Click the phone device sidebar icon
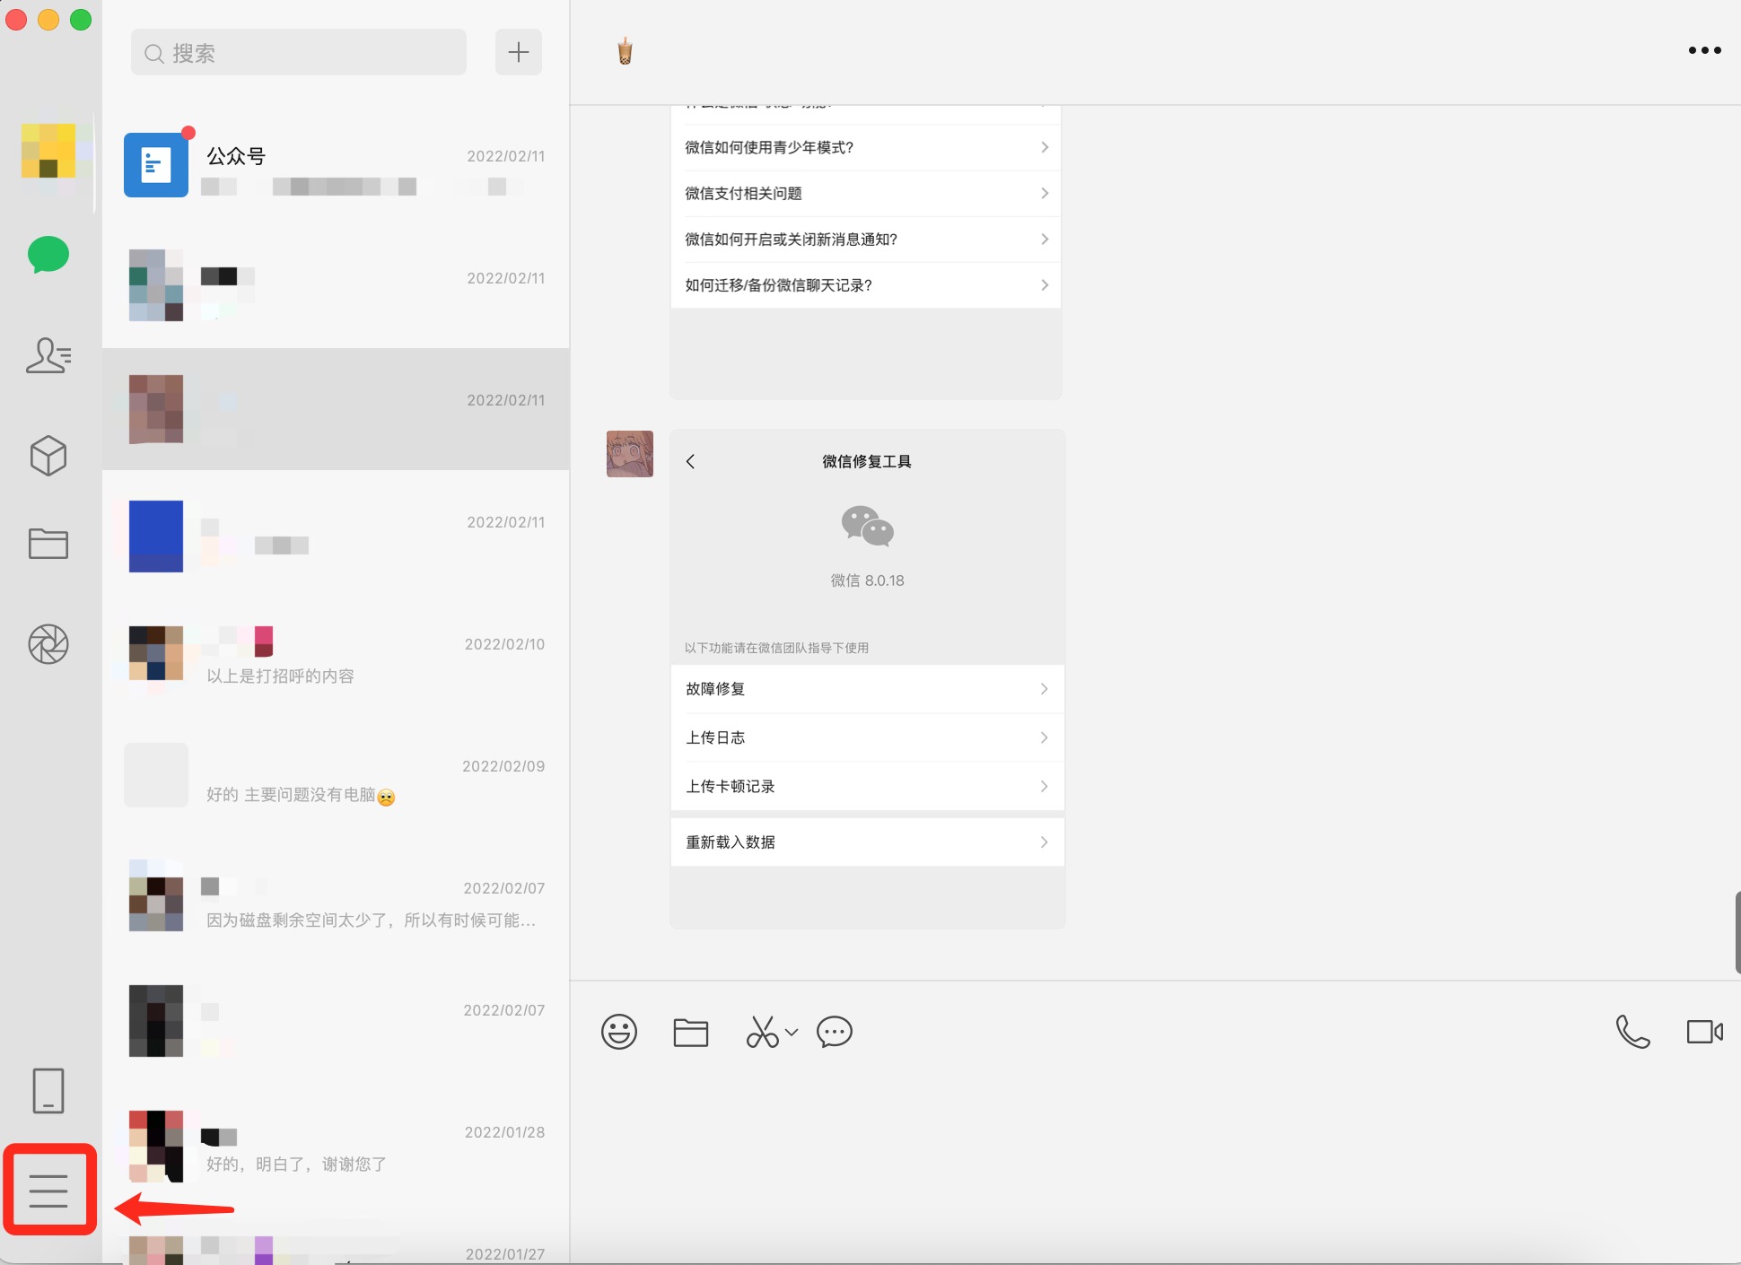Image resolution: width=1741 pixels, height=1265 pixels. 48,1090
